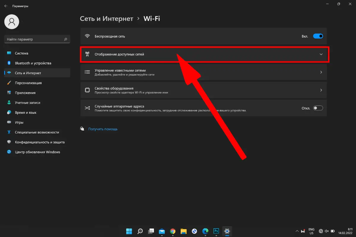This screenshot has width=356, height=237.
Task: Open the Игры category
Action: tap(37, 122)
